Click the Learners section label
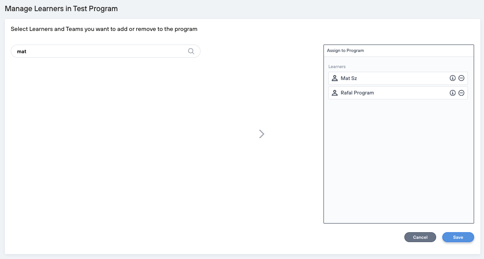484x259 pixels. click(337, 66)
